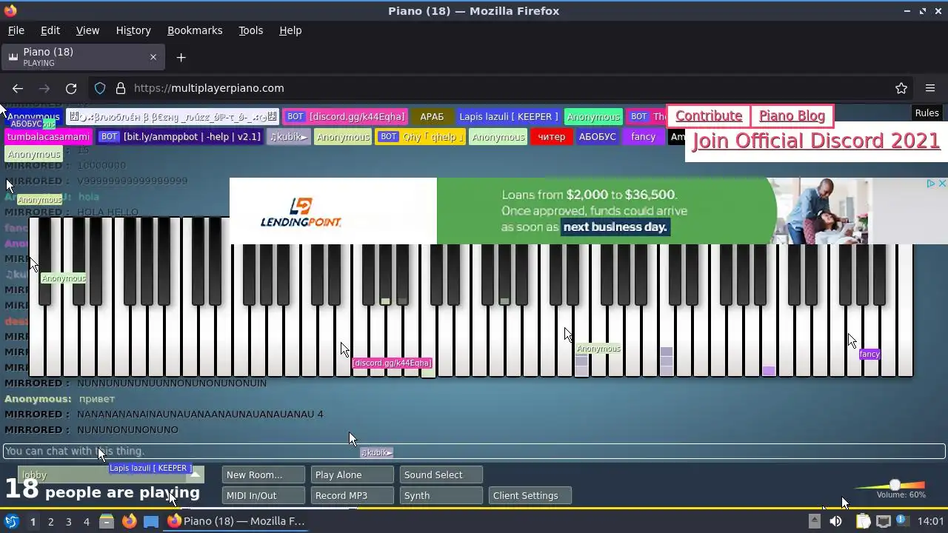Close the Piano (18) tab
This screenshot has width=948, height=533.
(x=153, y=57)
